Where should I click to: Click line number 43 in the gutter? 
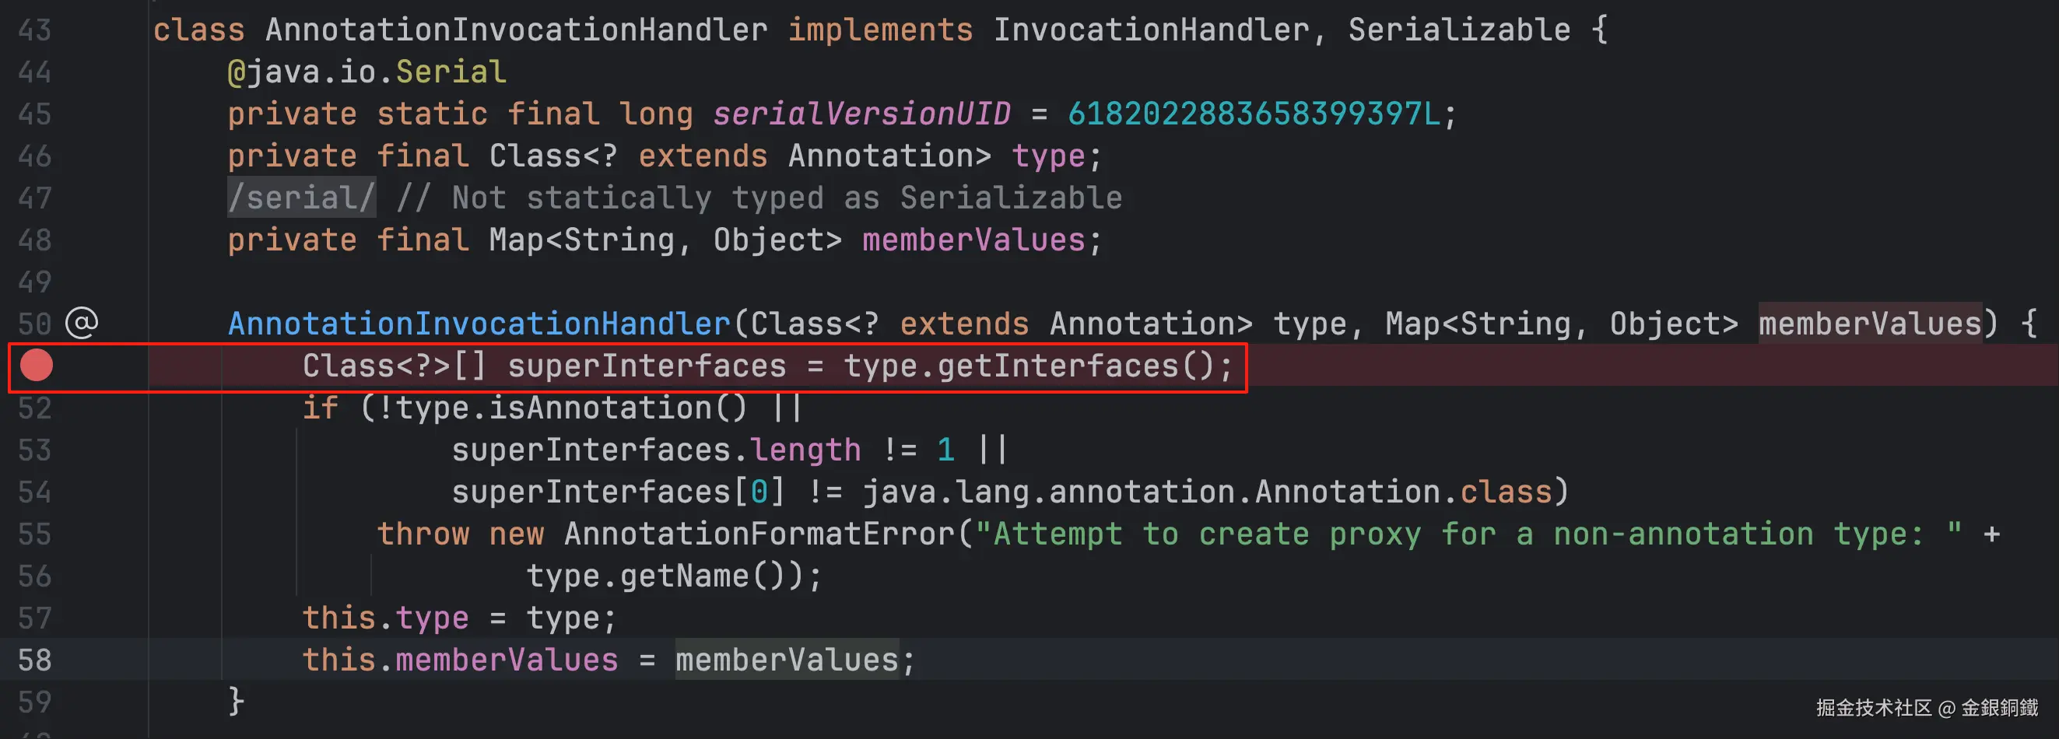pyautogui.click(x=34, y=30)
